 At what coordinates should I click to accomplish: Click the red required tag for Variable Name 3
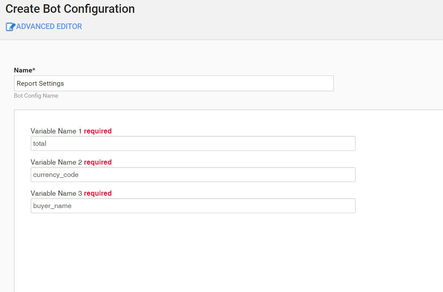pos(98,193)
